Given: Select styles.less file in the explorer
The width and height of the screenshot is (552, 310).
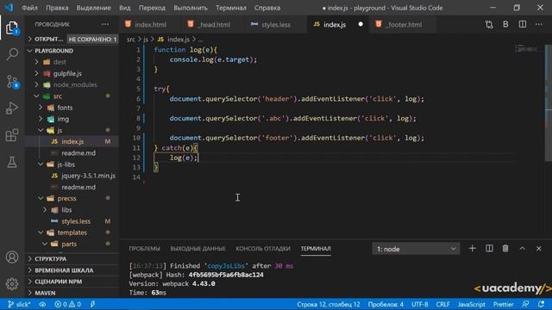Looking at the screenshot, I should click(76, 221).
